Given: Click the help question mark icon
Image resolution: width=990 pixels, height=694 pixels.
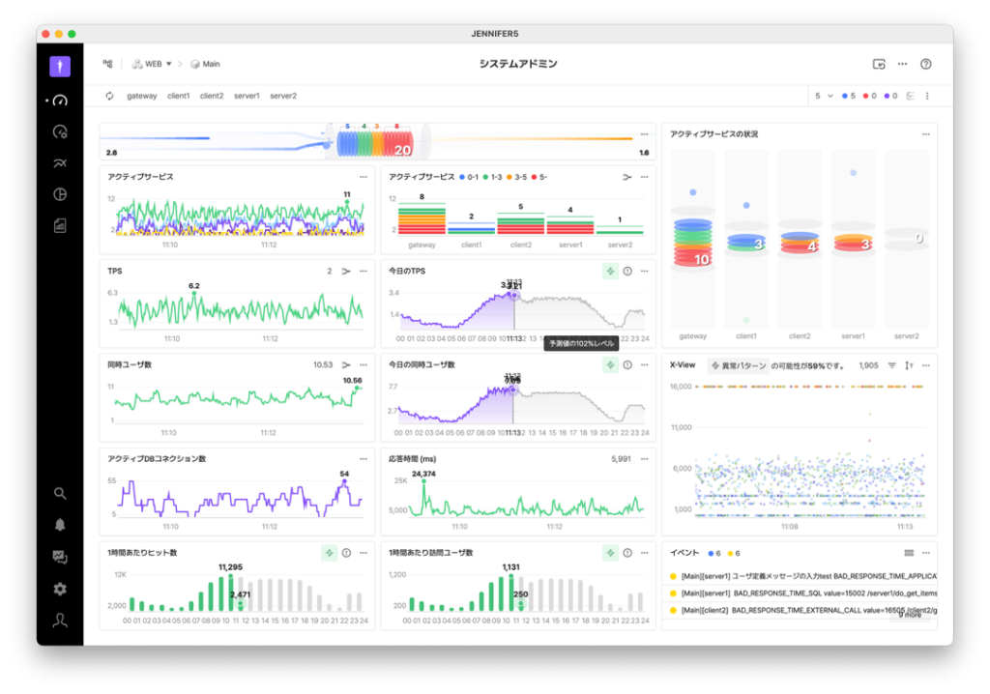Looking at the screenshot, I should coord(925,64).
